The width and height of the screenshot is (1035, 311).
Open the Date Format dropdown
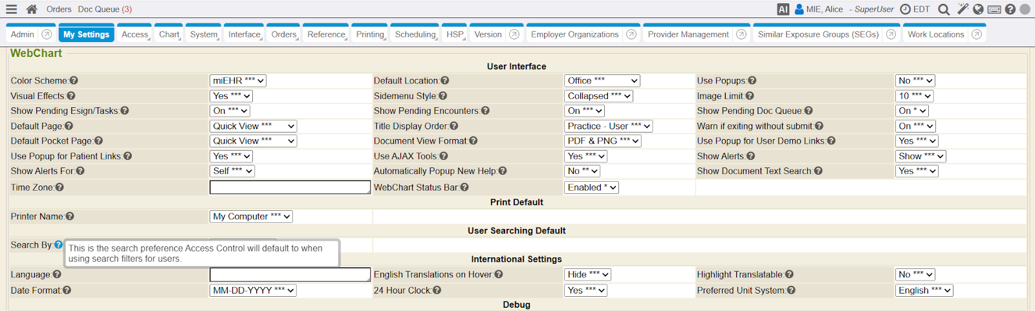click(253, 290)
